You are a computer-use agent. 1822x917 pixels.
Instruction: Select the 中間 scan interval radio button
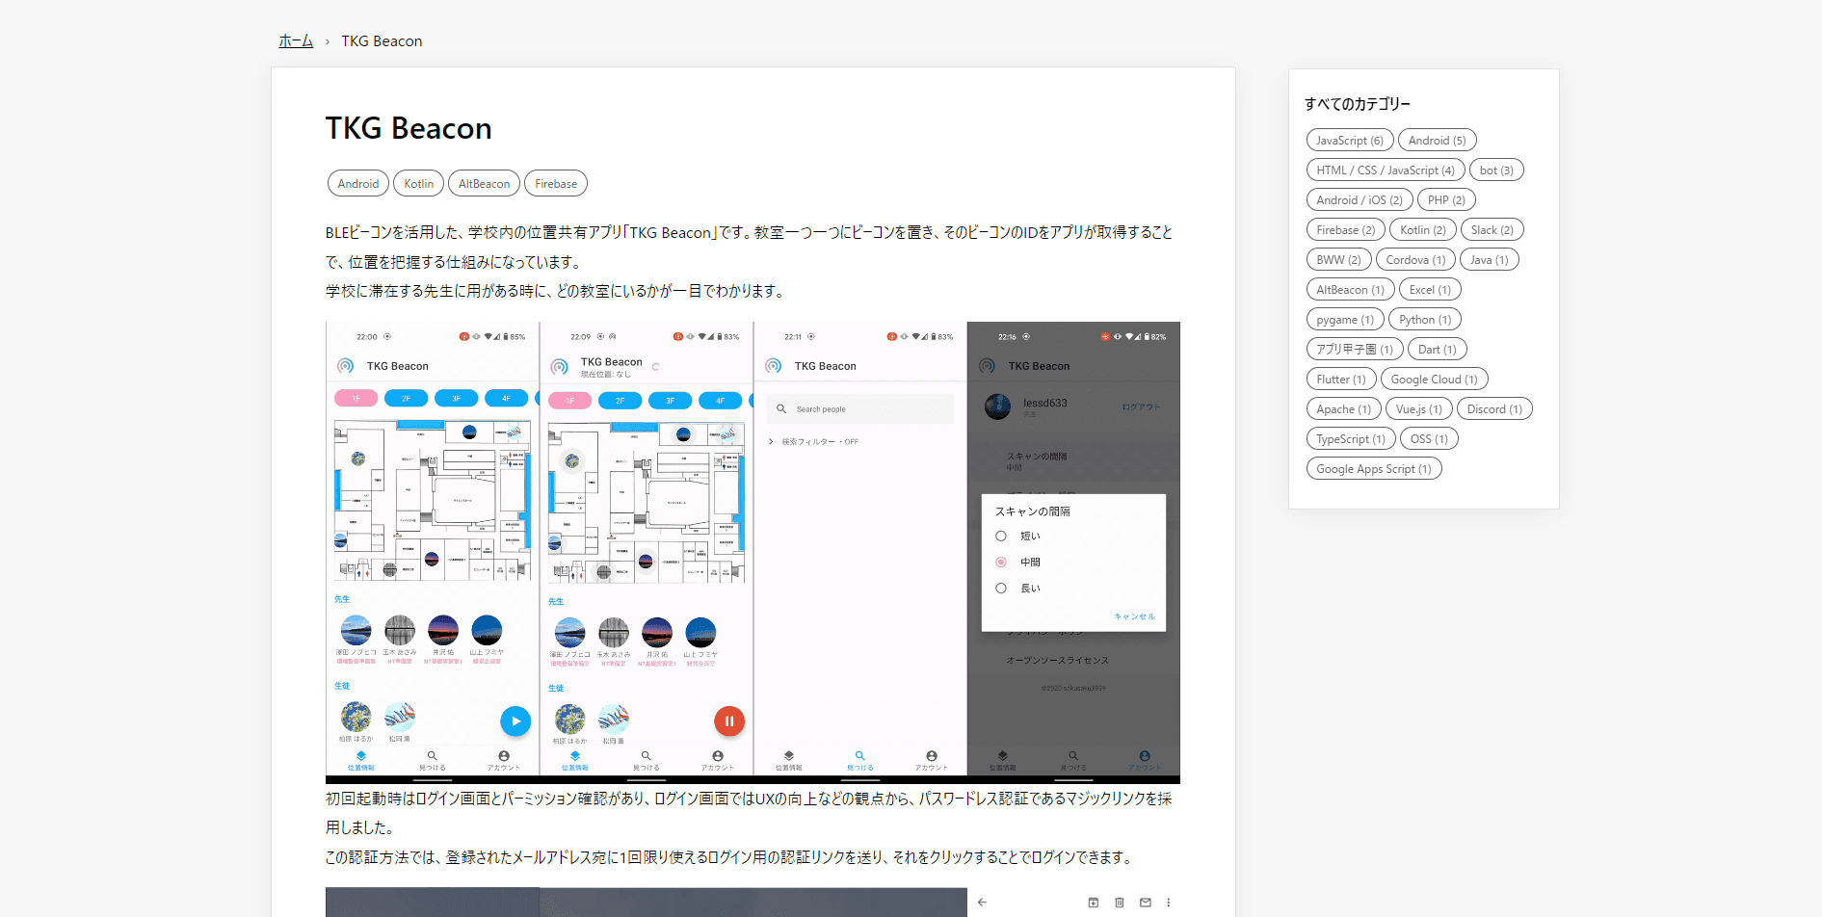[x=1001, y=563]
